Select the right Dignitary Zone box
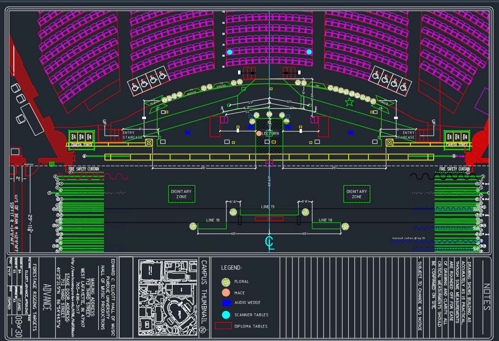 (x=356, y=194)
